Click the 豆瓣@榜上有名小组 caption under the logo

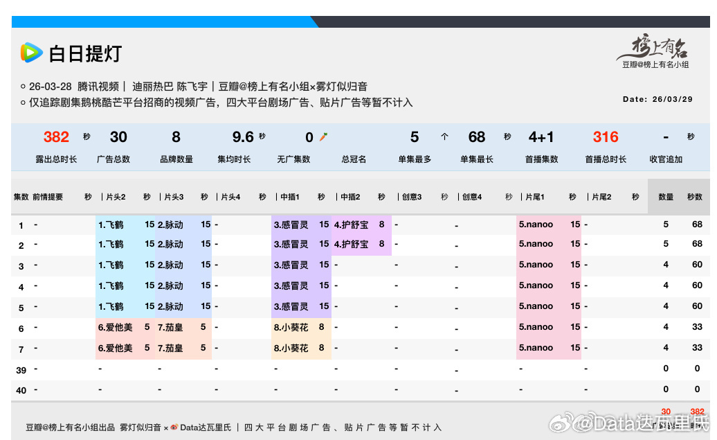pyautogui.click(x=655, y=64)
